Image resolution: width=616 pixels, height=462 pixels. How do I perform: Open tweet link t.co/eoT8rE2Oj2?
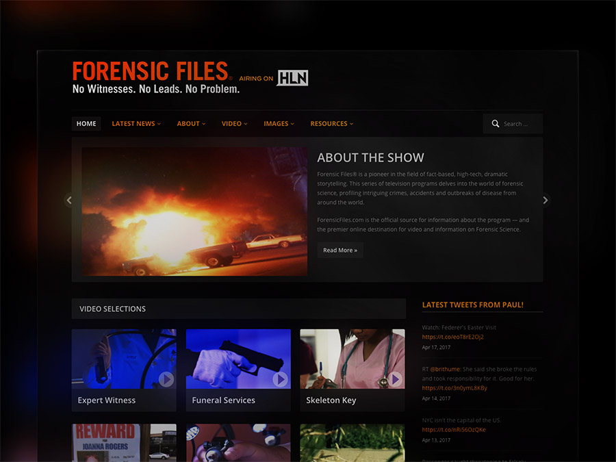click(452, 337)
